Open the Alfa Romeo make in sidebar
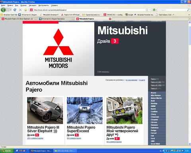 click(156, 95)
